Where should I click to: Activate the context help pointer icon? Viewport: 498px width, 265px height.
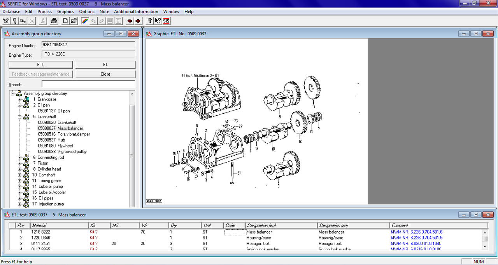click(x=158, y=21)
